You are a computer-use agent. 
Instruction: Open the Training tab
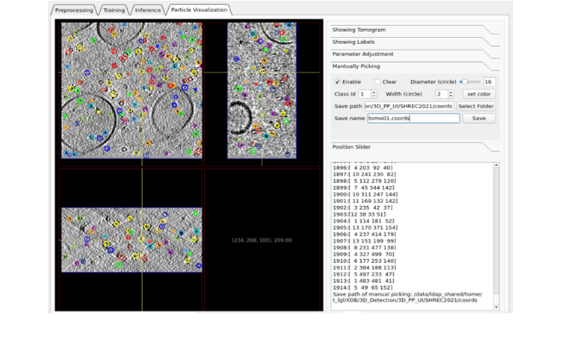tap(113, 10)
